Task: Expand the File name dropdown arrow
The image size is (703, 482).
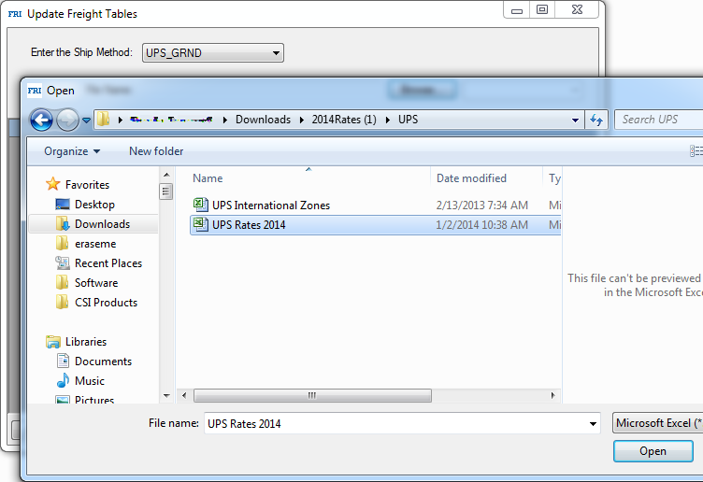Action: pyautogui.click(x=593, y=424)
